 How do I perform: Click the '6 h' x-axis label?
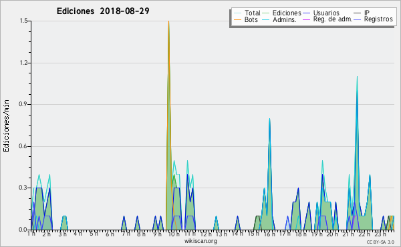pyautogui.click(x=110, y=234)
